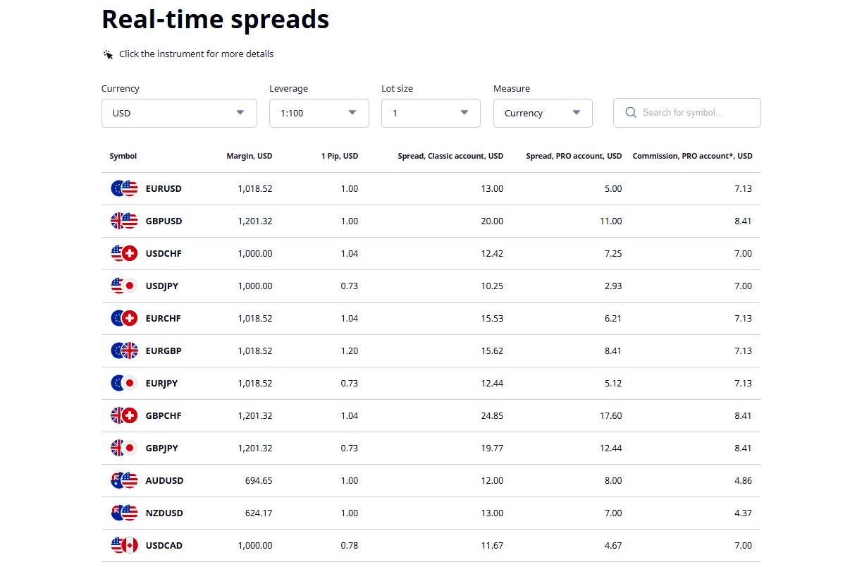Click the GBPCHF flag pair icon
Image resolution: width=850 pixels, height=567 pixels.
pos(124,415)
